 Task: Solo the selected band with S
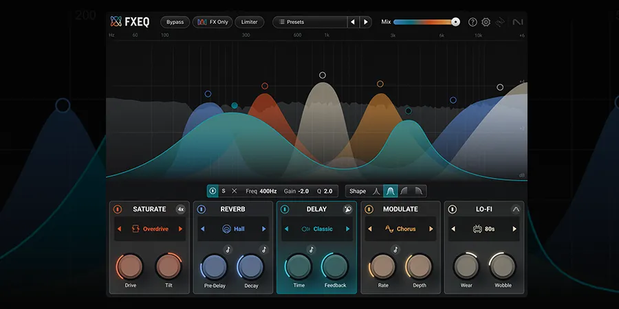(x=224, y=191)
